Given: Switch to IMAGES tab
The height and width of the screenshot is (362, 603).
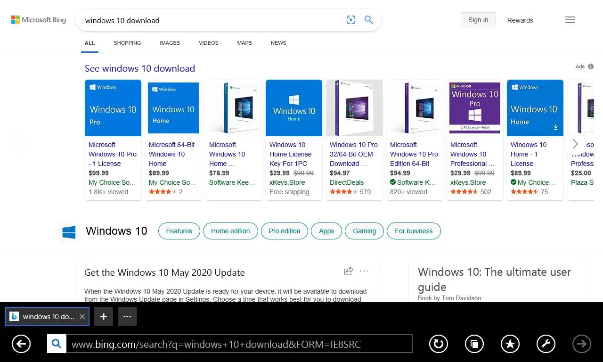Looking at the screenshot, I should 170,43.
